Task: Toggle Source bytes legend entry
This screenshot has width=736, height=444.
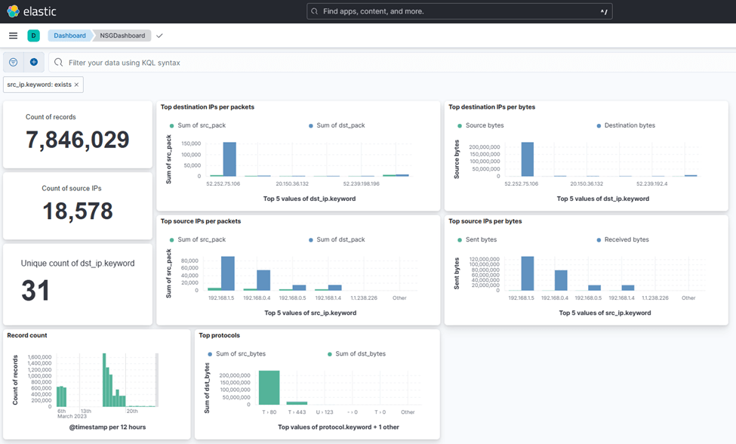Action: click(484, 125)
